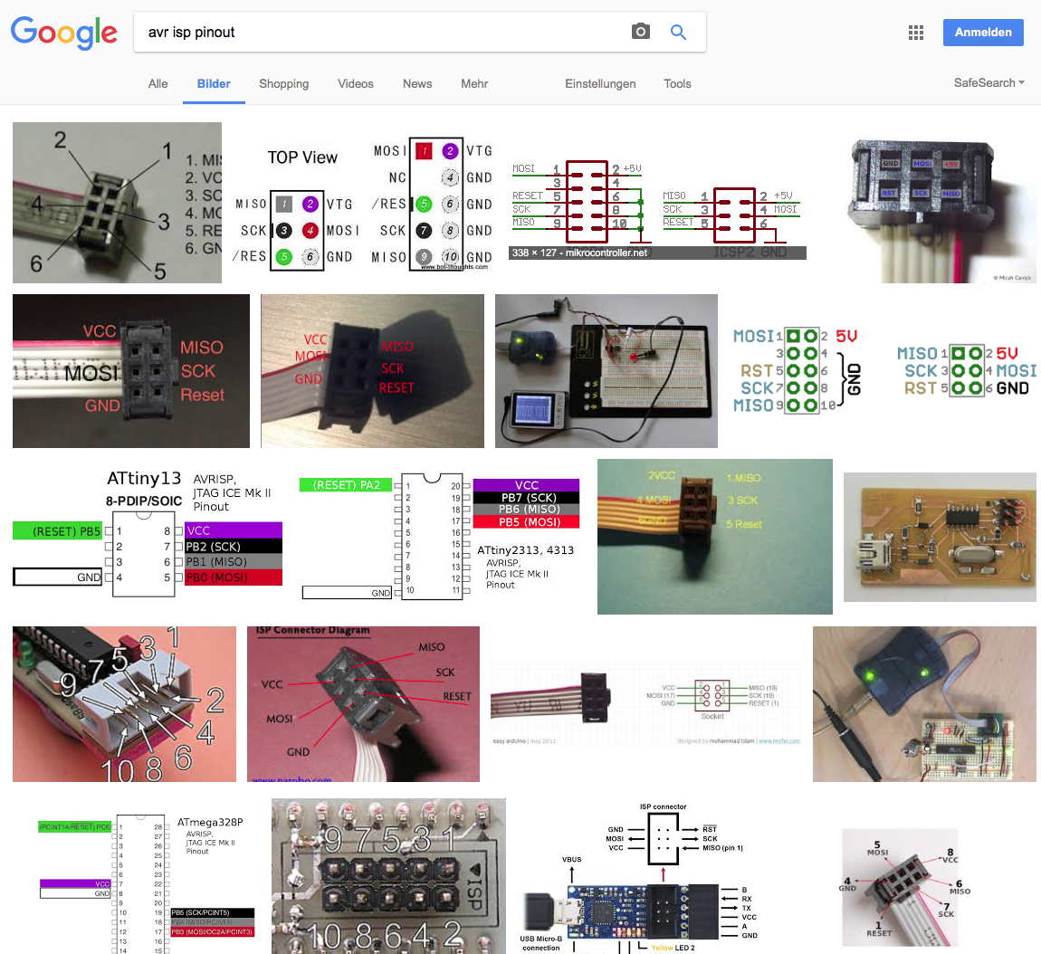Open the ribbon cable socket schematic image

[x=646, y=703]
